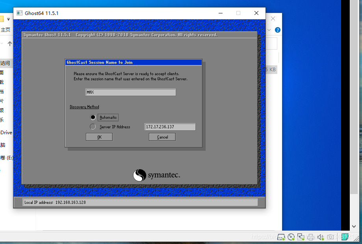Click the VMware camera device status icon
Viewport: 362px width, 244px height.
pos(330,237)
